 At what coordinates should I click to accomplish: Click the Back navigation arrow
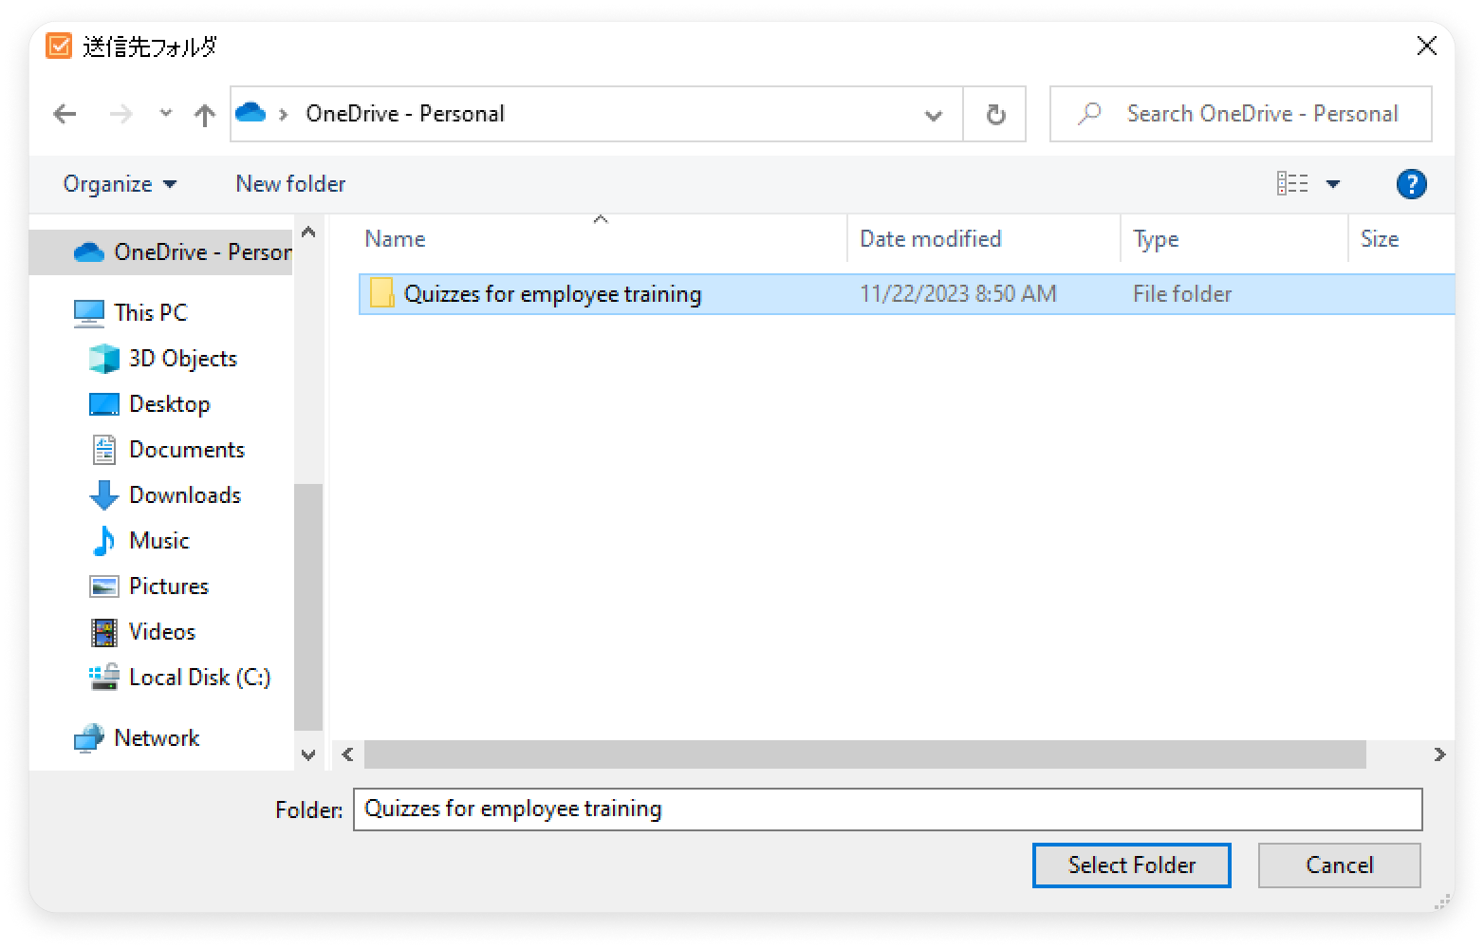pyautogui.click(x=65, y=115)
